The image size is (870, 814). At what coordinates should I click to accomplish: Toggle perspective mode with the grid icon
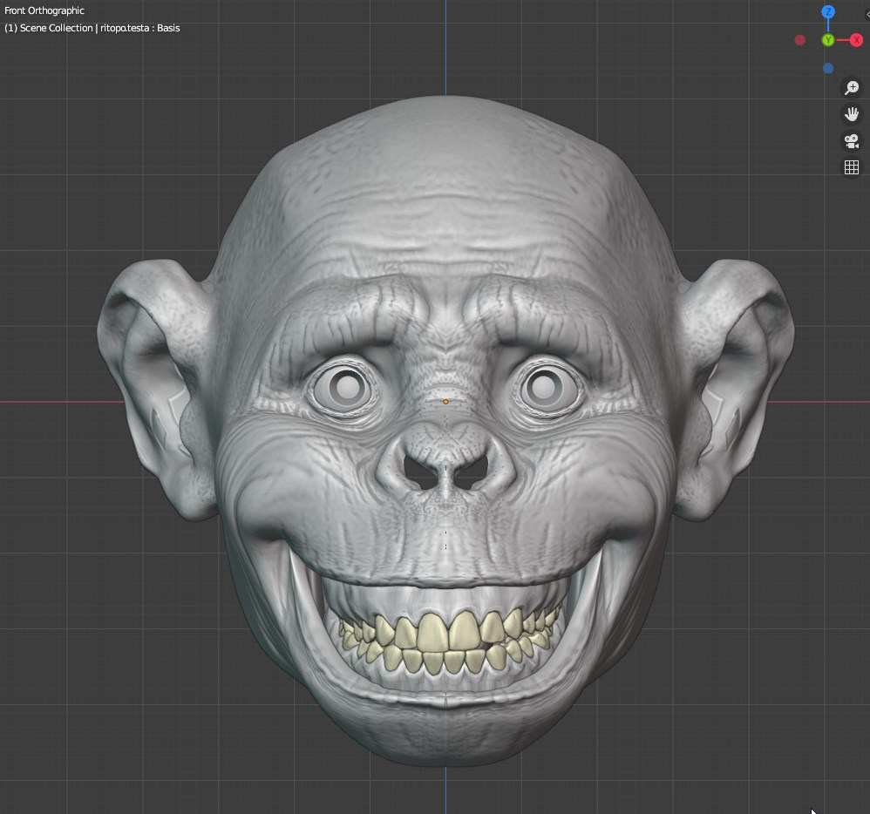tap(852, 166)
